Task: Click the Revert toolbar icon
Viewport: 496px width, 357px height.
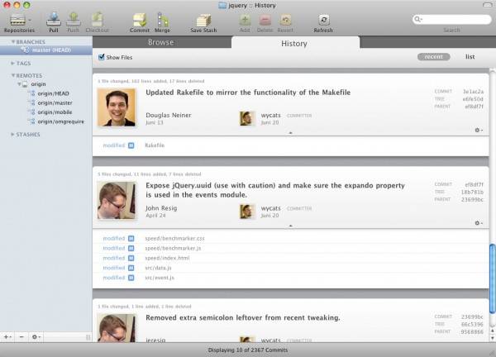Action: pos(285,20)
